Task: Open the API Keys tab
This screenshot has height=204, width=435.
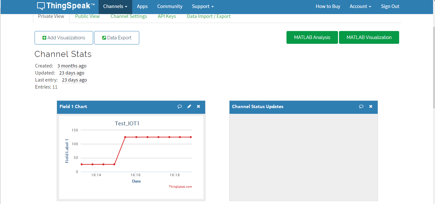Action: pyautogui.click(x=167, y=16)
